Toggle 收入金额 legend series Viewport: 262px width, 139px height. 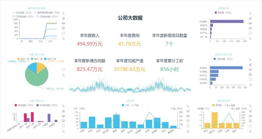[229, 105]
